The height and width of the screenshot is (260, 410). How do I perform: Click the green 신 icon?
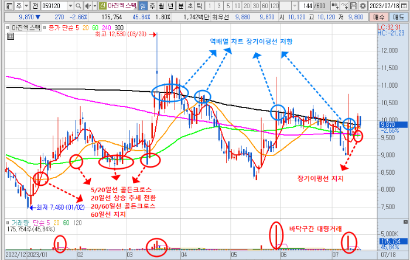tap(102, 6)
